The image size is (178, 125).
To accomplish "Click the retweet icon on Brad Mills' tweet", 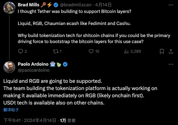I will coord(56,51).
